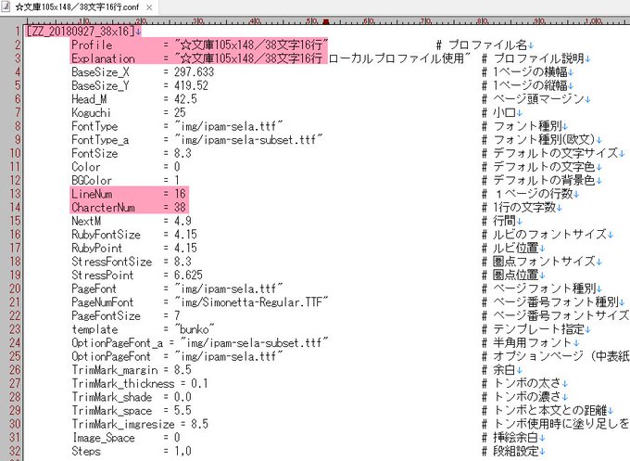Click the NextM value 4.9
Screen dimensions: 630x461
coord(183,221)
